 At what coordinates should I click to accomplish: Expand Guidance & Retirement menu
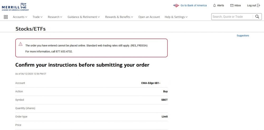(x=84, y=17)
